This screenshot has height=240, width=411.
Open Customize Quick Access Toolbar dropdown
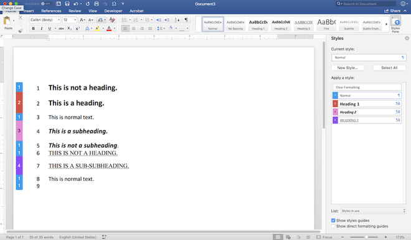click(x=123, y=4)
